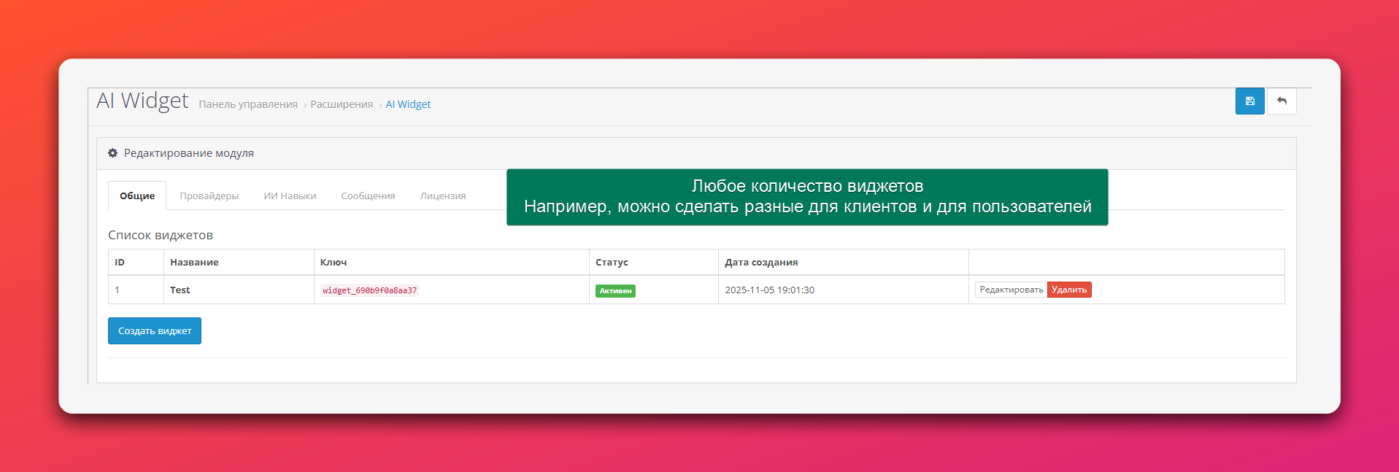Click the green Активен status badge
This screenshot has width=1399, height=472.
[x=615, y=291]
